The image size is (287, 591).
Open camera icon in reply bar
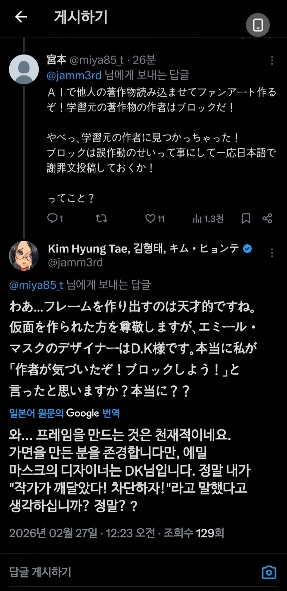coord(269,572)
